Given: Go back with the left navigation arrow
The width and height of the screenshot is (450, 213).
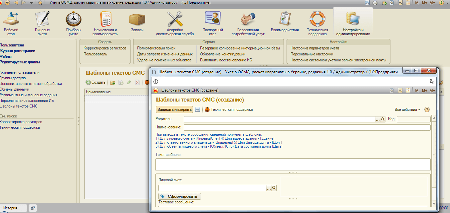Looking at the screenshot, I should pyautogui.click(x=16, y=3).
